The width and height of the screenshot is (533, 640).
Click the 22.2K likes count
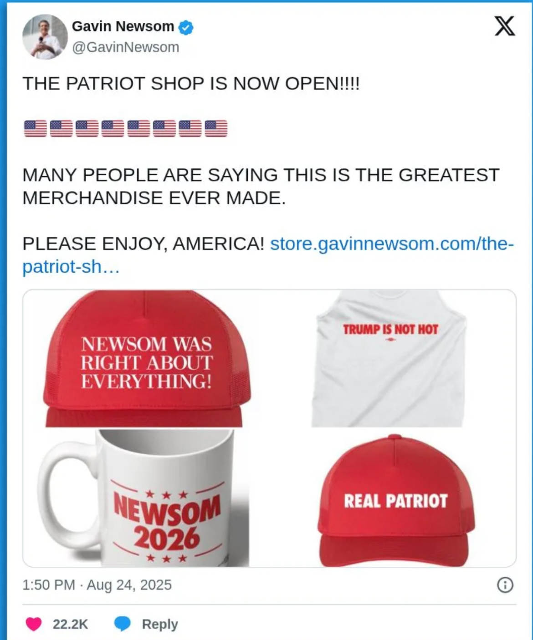click(70, 624)
